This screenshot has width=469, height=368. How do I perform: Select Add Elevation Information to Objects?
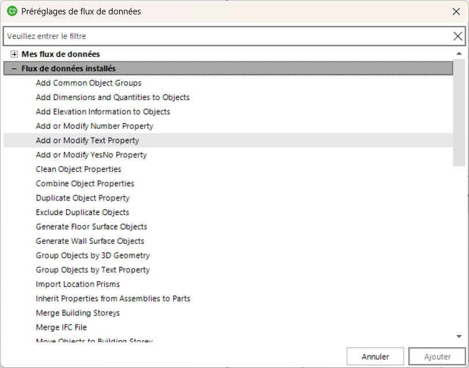coord(103,112)
